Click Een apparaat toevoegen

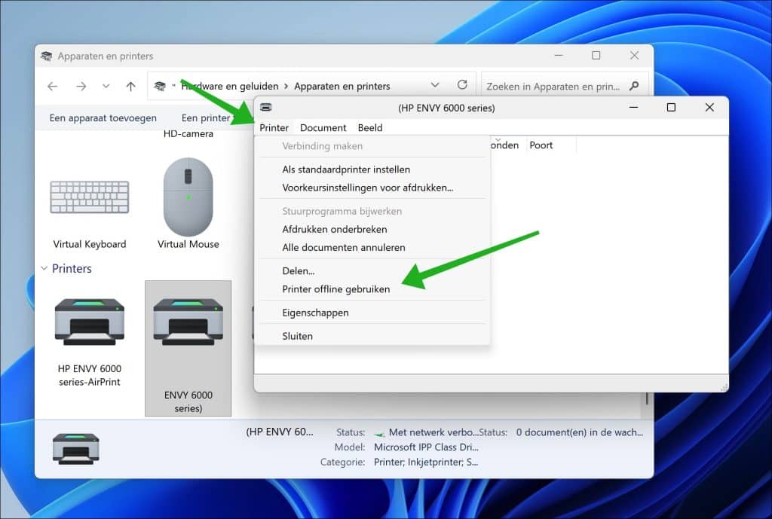pos(103,118)
